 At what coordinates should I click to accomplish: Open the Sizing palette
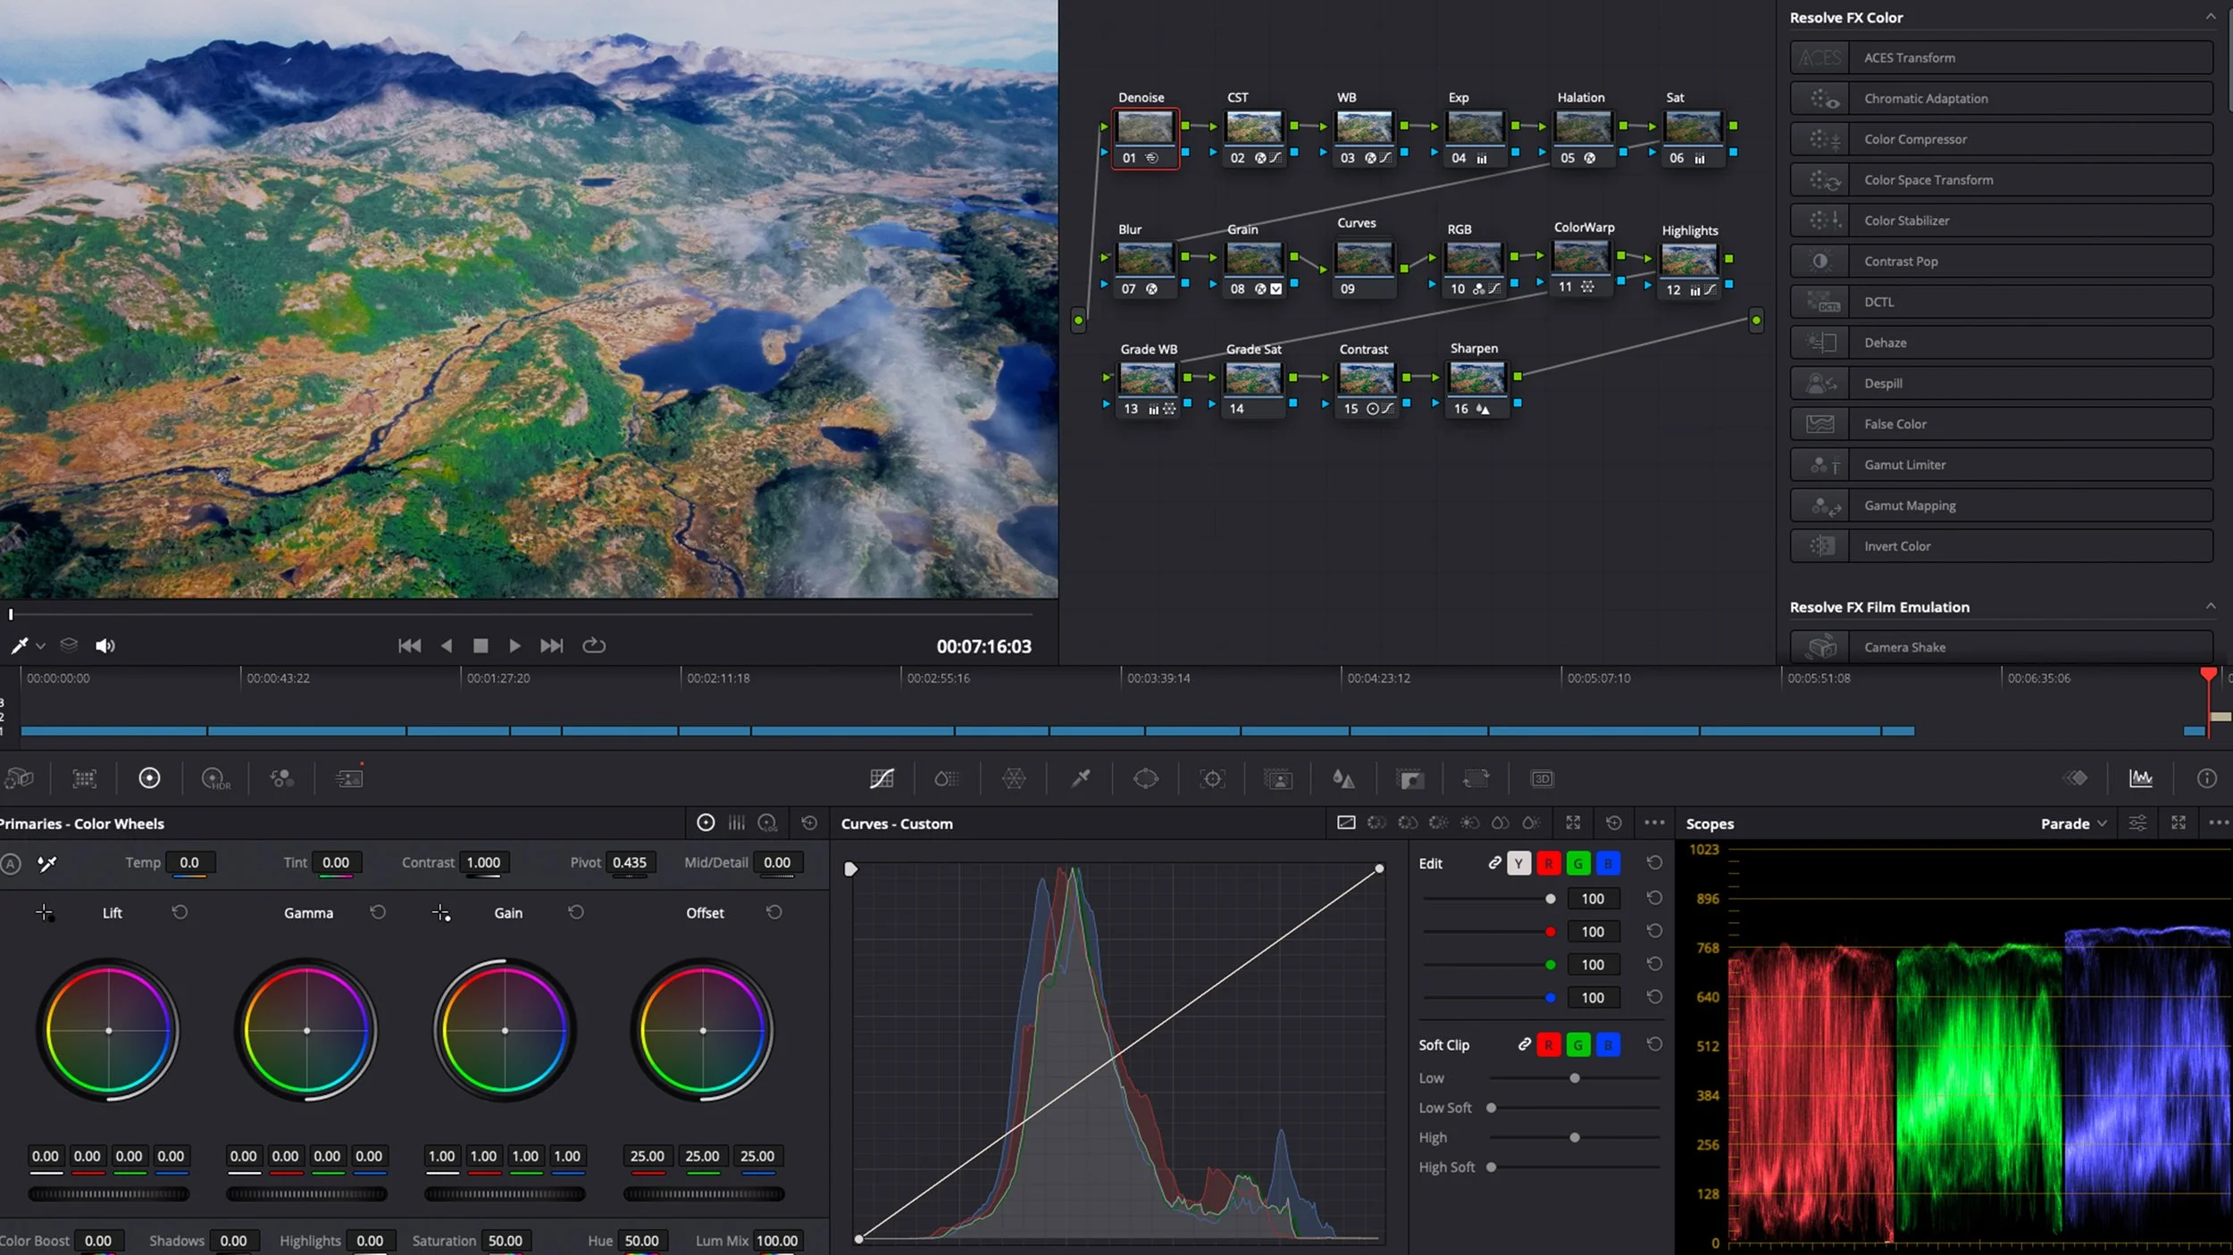[1476, 778]
